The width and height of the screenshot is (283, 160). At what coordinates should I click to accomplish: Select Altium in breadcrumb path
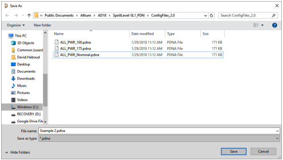86,15
